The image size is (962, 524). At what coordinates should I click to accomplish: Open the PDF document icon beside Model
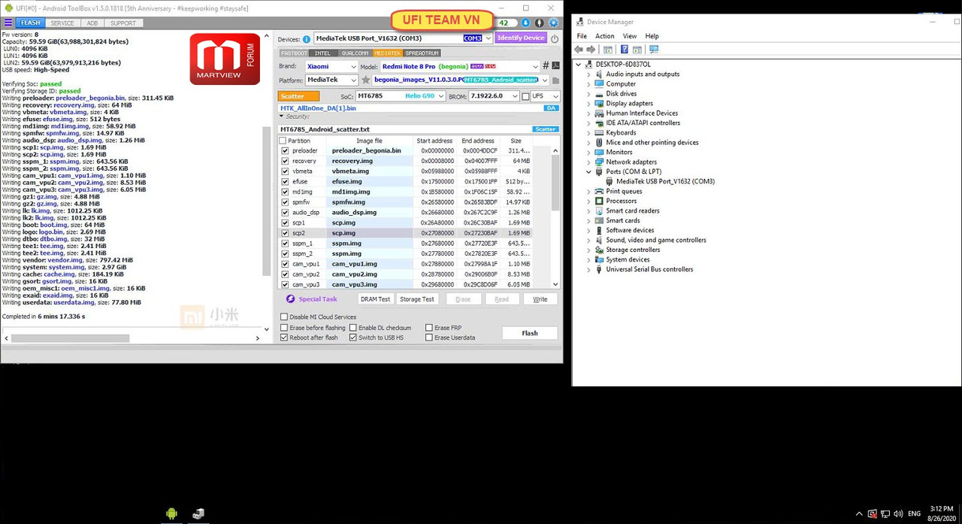pos(555,66)
